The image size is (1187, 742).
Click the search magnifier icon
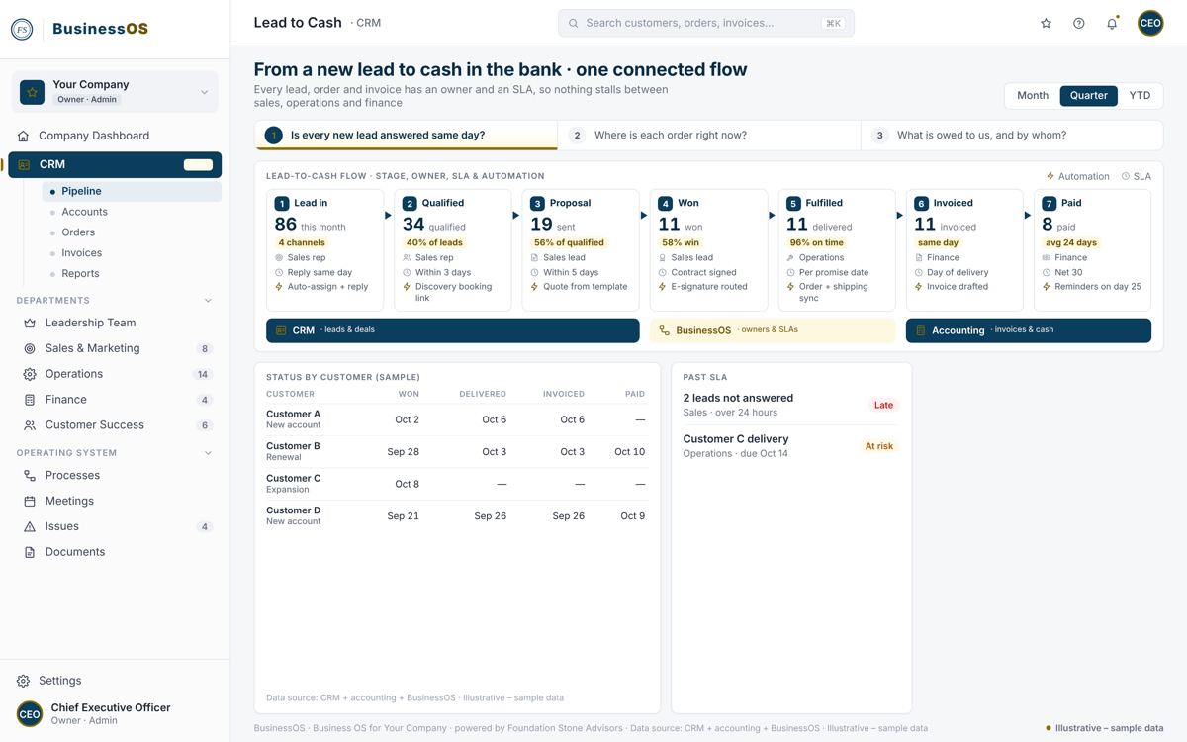tap(573, 23)
